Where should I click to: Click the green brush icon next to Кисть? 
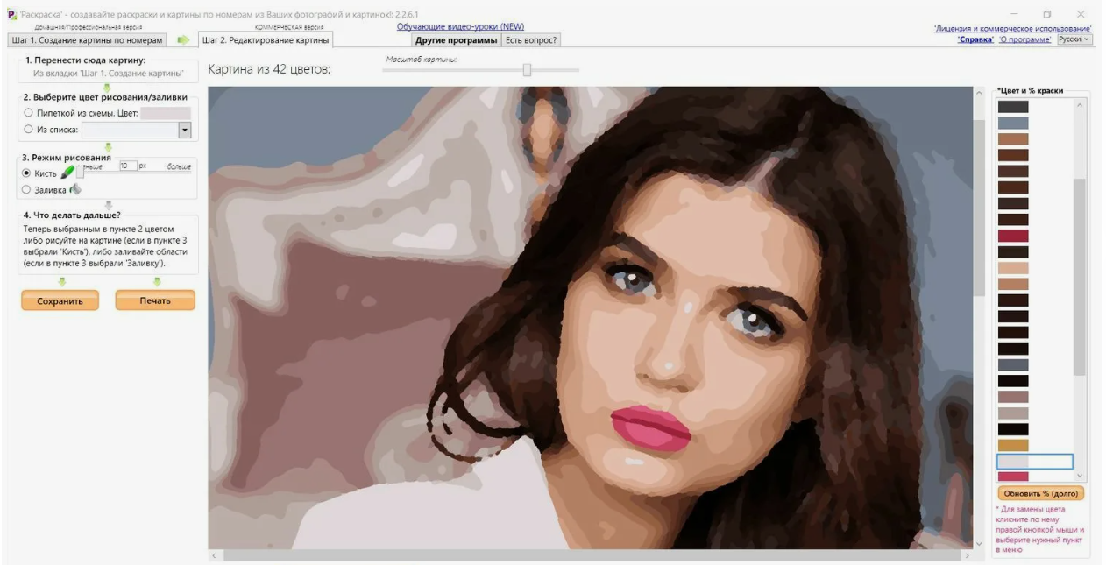click(x=67, y=173)
